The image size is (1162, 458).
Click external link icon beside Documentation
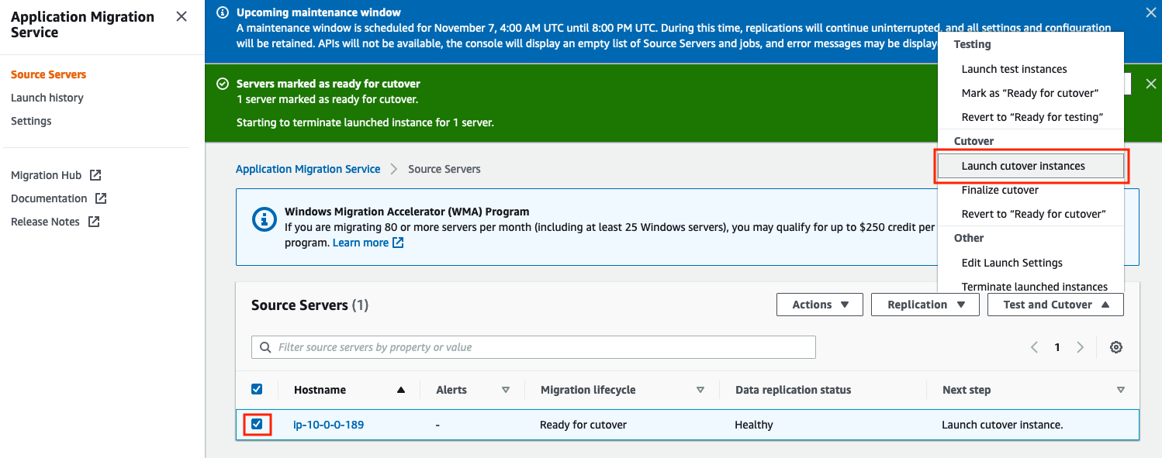coord(101,198)
